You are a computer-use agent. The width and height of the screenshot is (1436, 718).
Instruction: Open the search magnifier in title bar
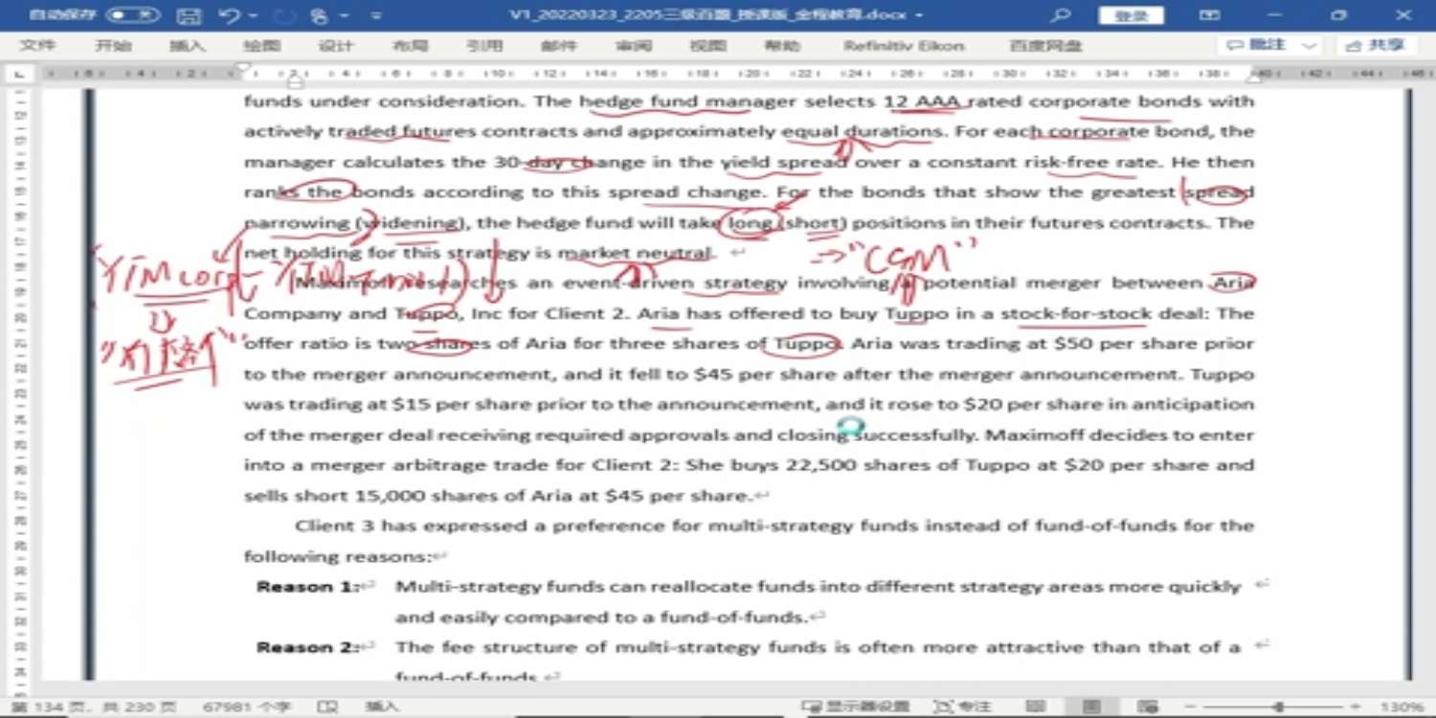coord(1060,15)
